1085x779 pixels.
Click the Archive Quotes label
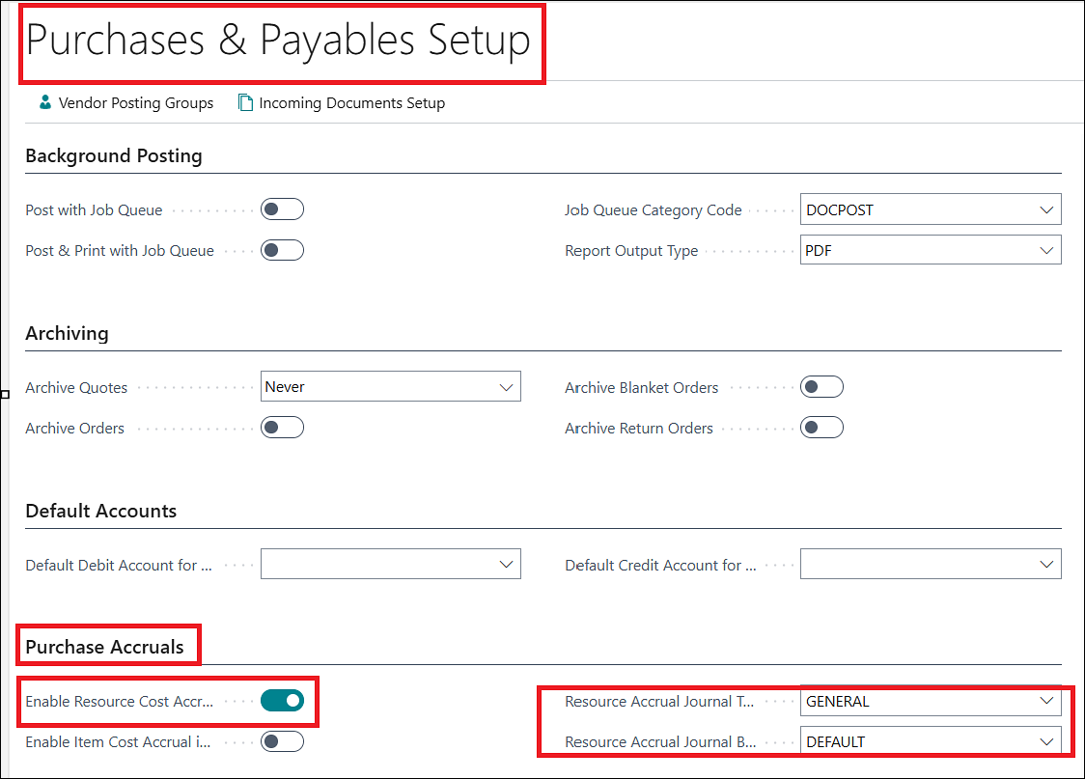click(76, 388)
